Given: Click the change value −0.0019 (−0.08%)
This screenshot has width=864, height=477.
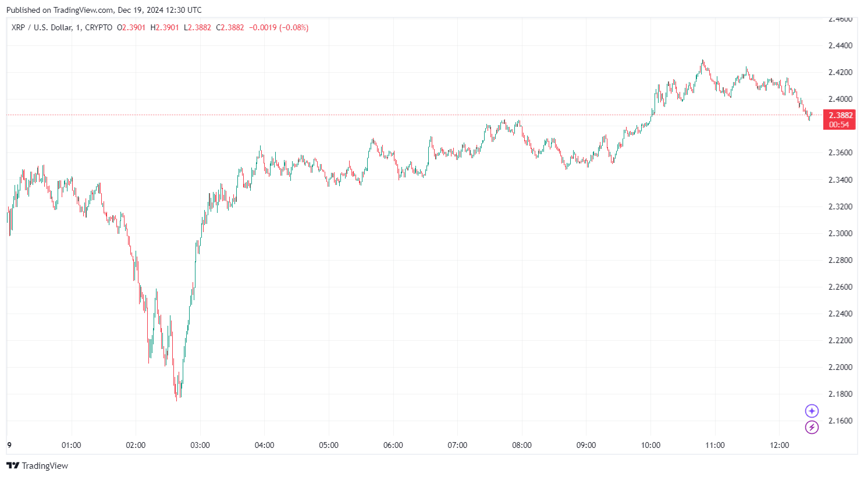Looking at the screenshot, I should [x=279, y=27].
